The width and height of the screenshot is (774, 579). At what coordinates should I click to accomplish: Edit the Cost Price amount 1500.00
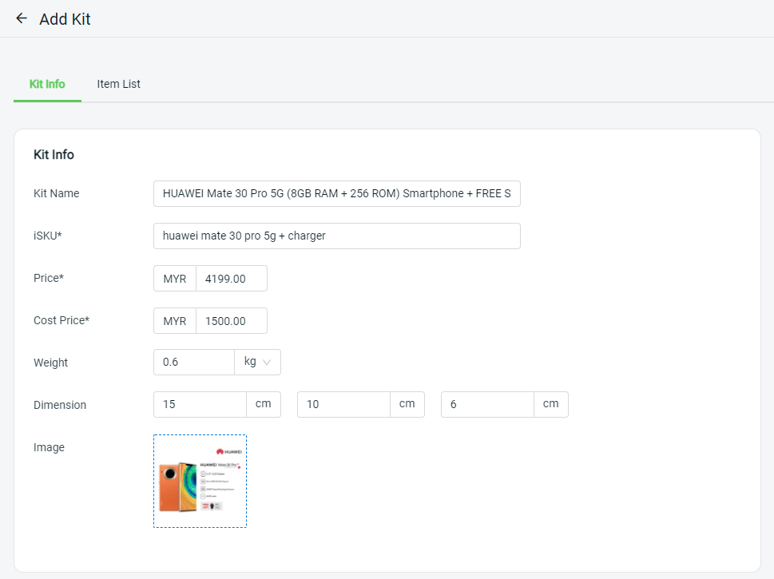pos(232,321)
